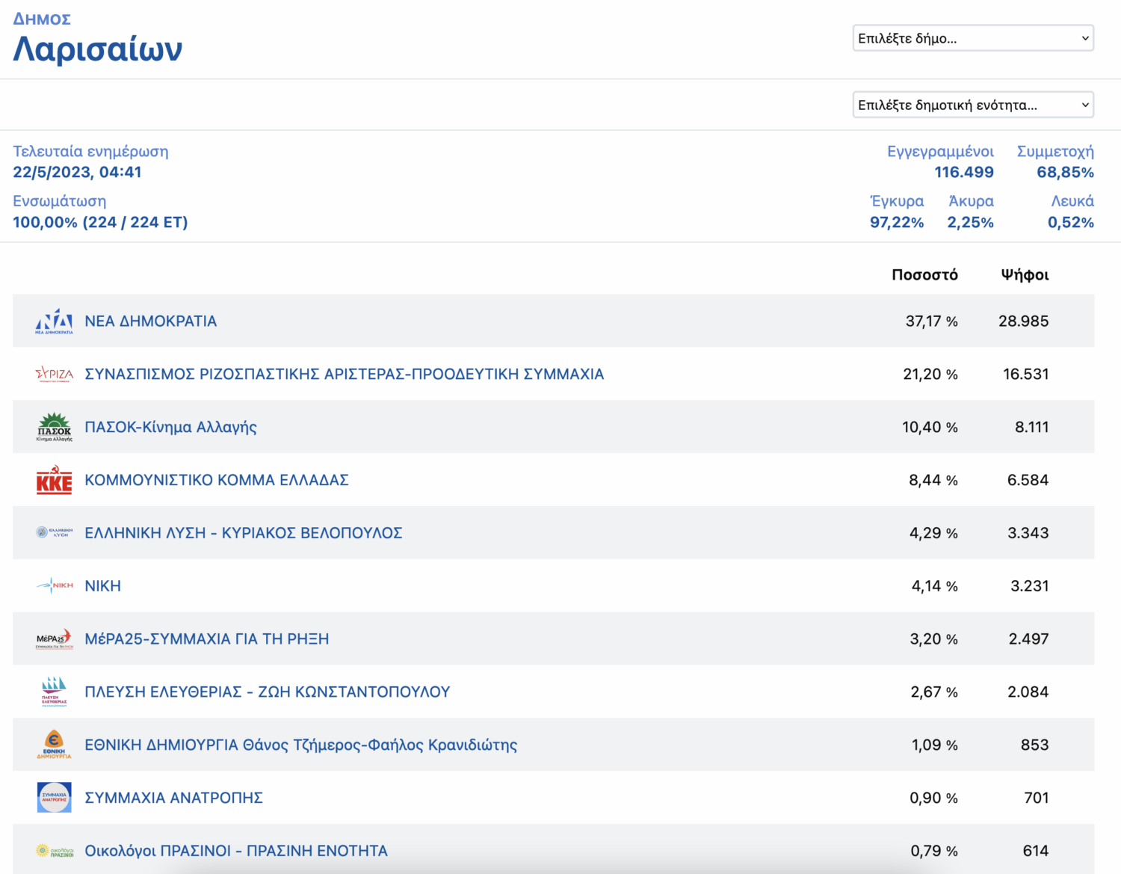Click the 'Έγκυρα' label
Screen dimensions: 1121x874
tap(897, 201)
